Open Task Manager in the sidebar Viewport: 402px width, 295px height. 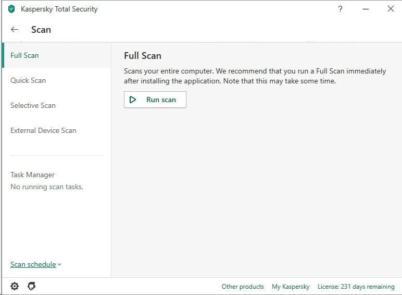point(32,175)
